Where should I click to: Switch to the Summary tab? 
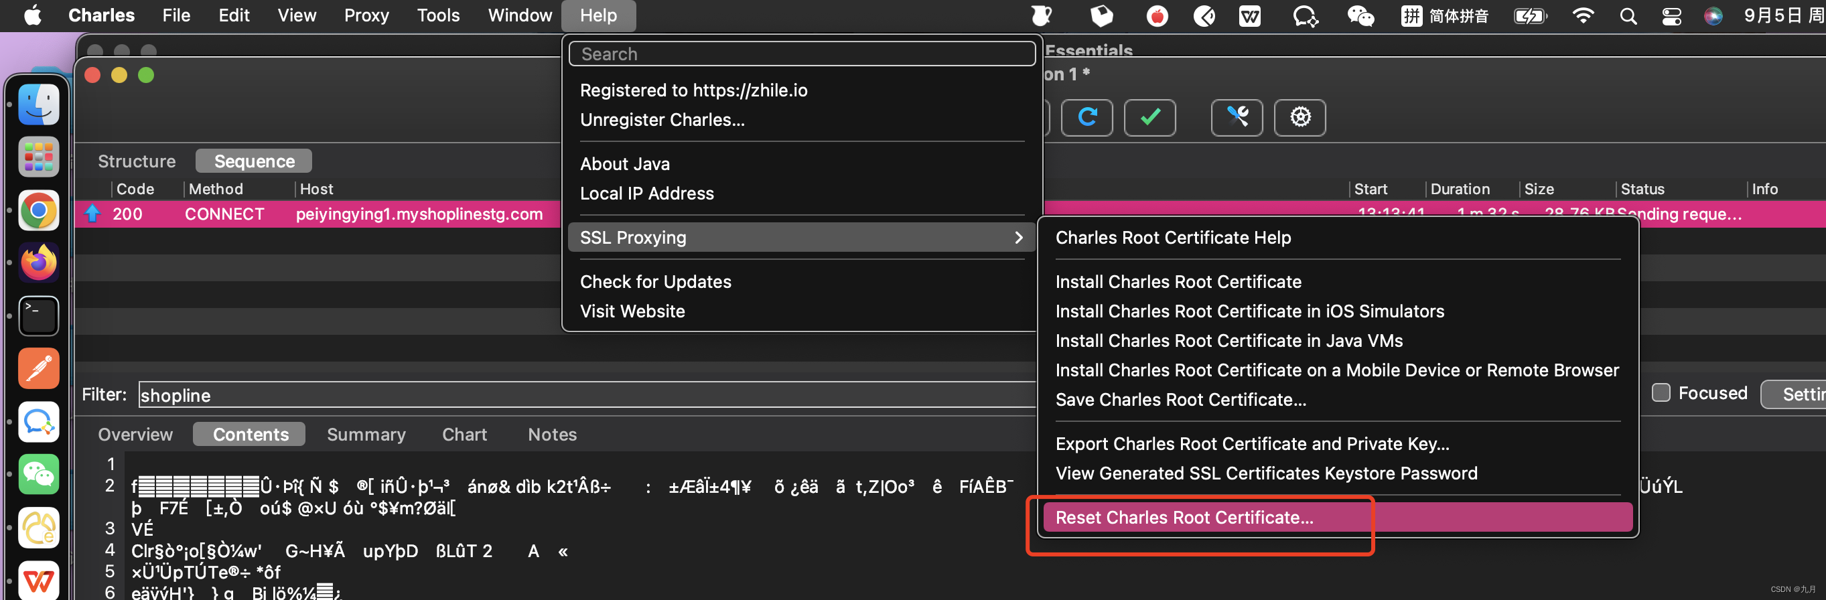coord(366,434)
